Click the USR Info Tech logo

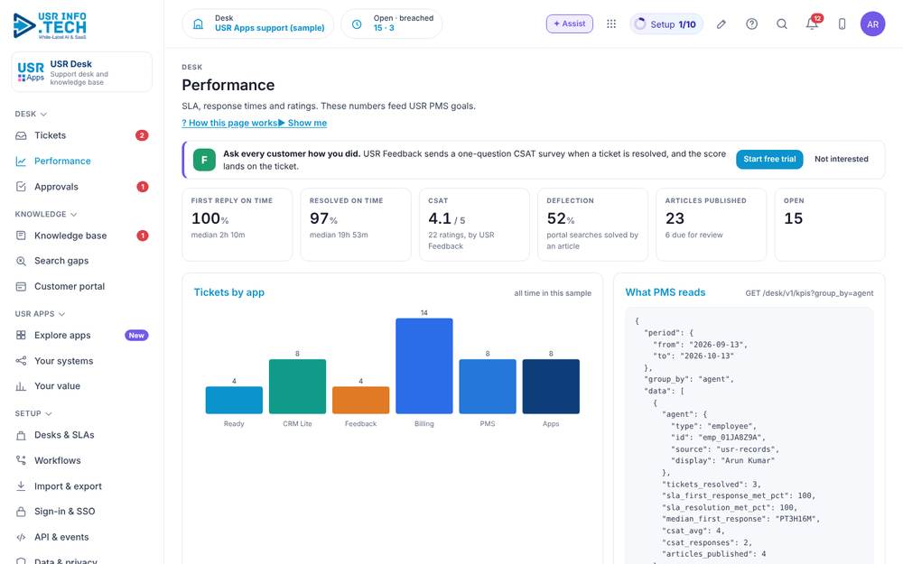[x=50, y=25]
